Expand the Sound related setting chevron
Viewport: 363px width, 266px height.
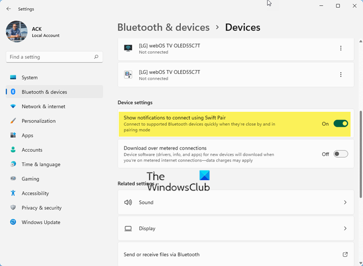(x=345, y=202)
